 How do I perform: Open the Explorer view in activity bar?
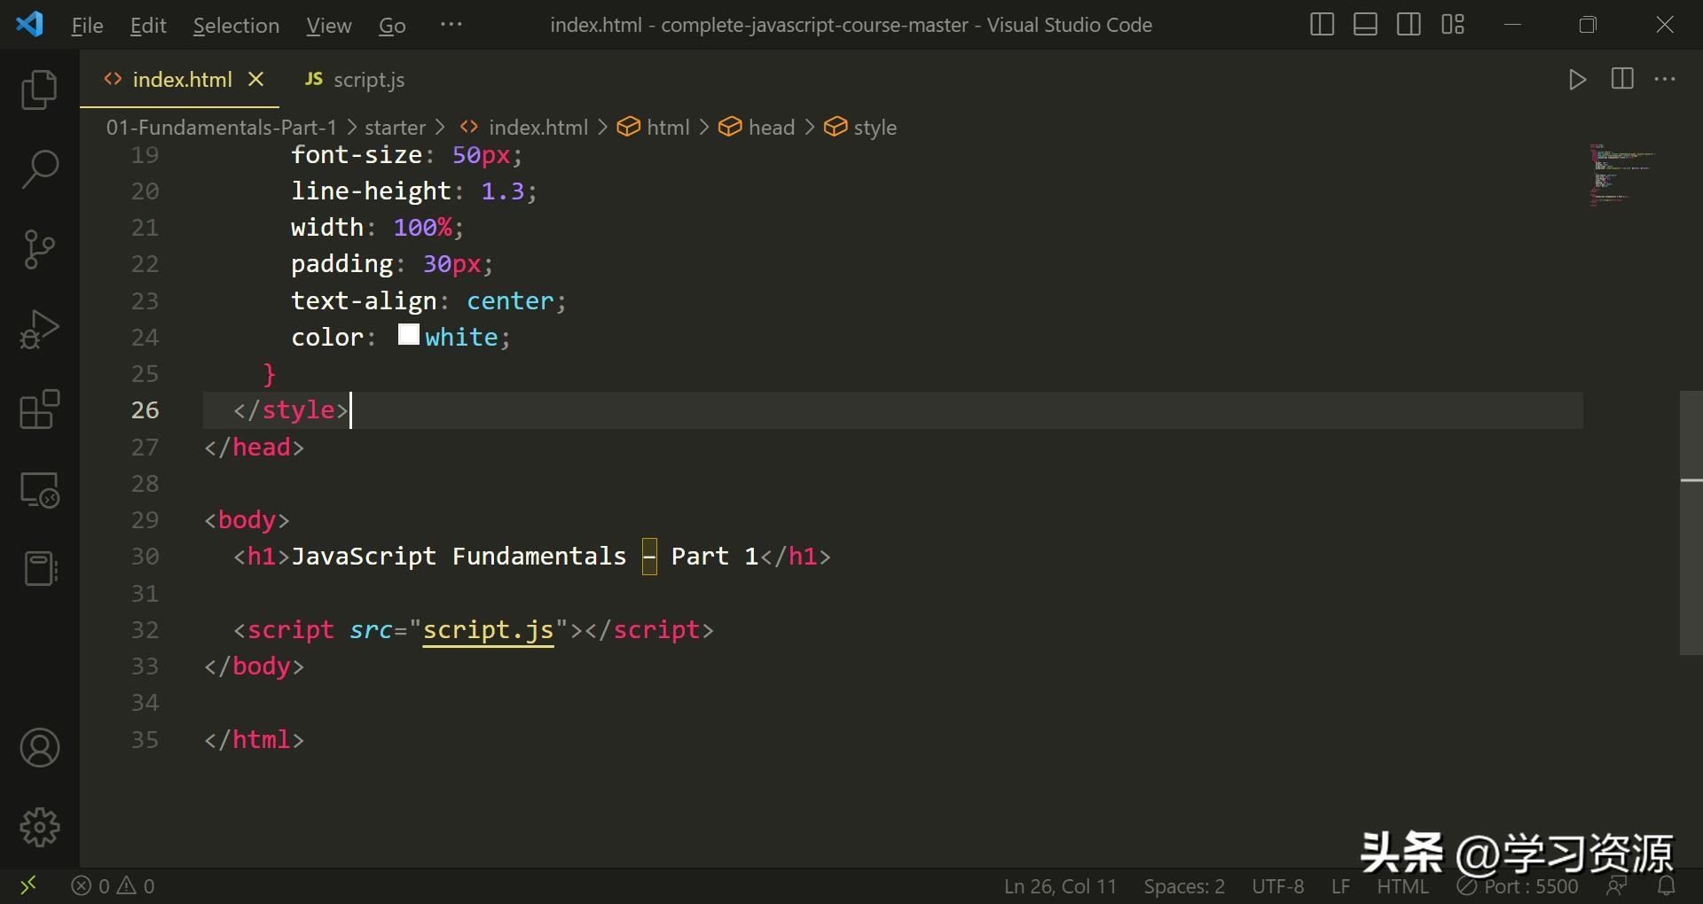[x=39, y=90]
